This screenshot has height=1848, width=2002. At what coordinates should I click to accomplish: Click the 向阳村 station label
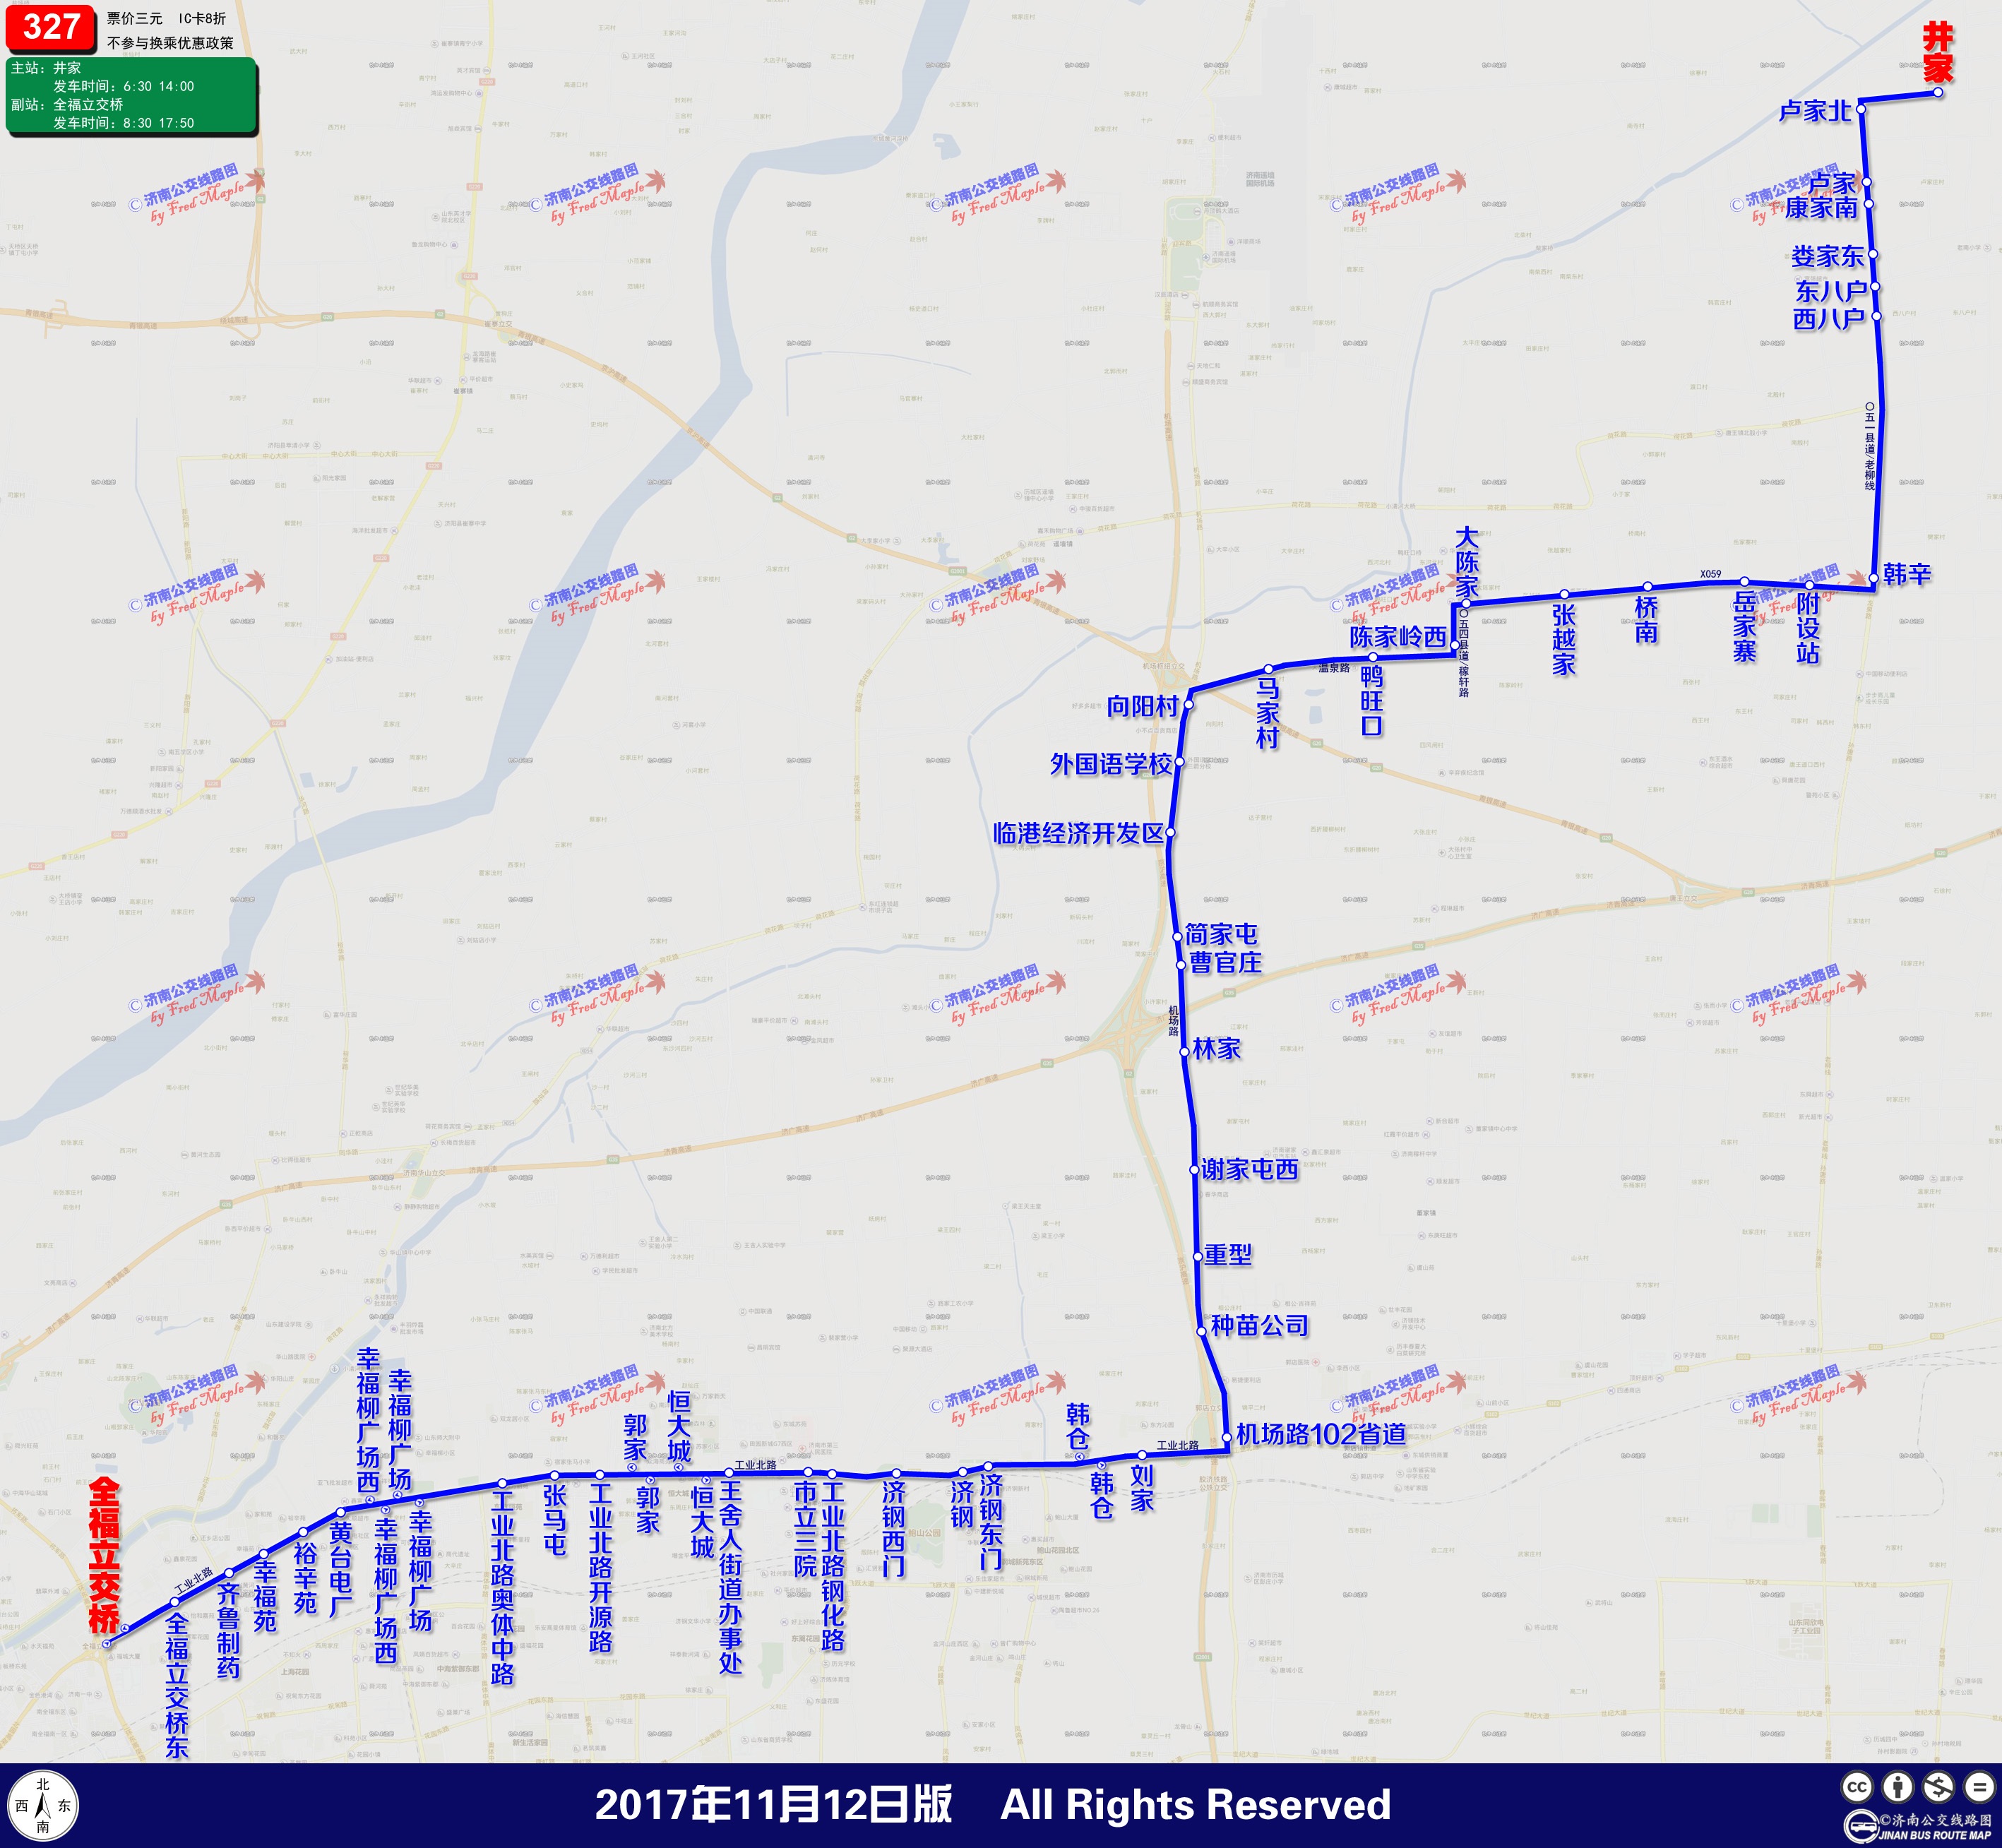pyautogui.click(x=1143, y=706)
